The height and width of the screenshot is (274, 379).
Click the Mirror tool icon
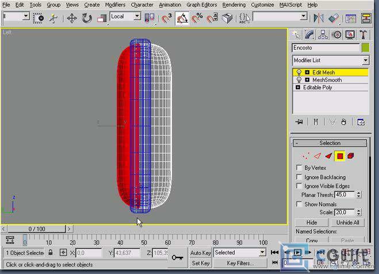319,18
